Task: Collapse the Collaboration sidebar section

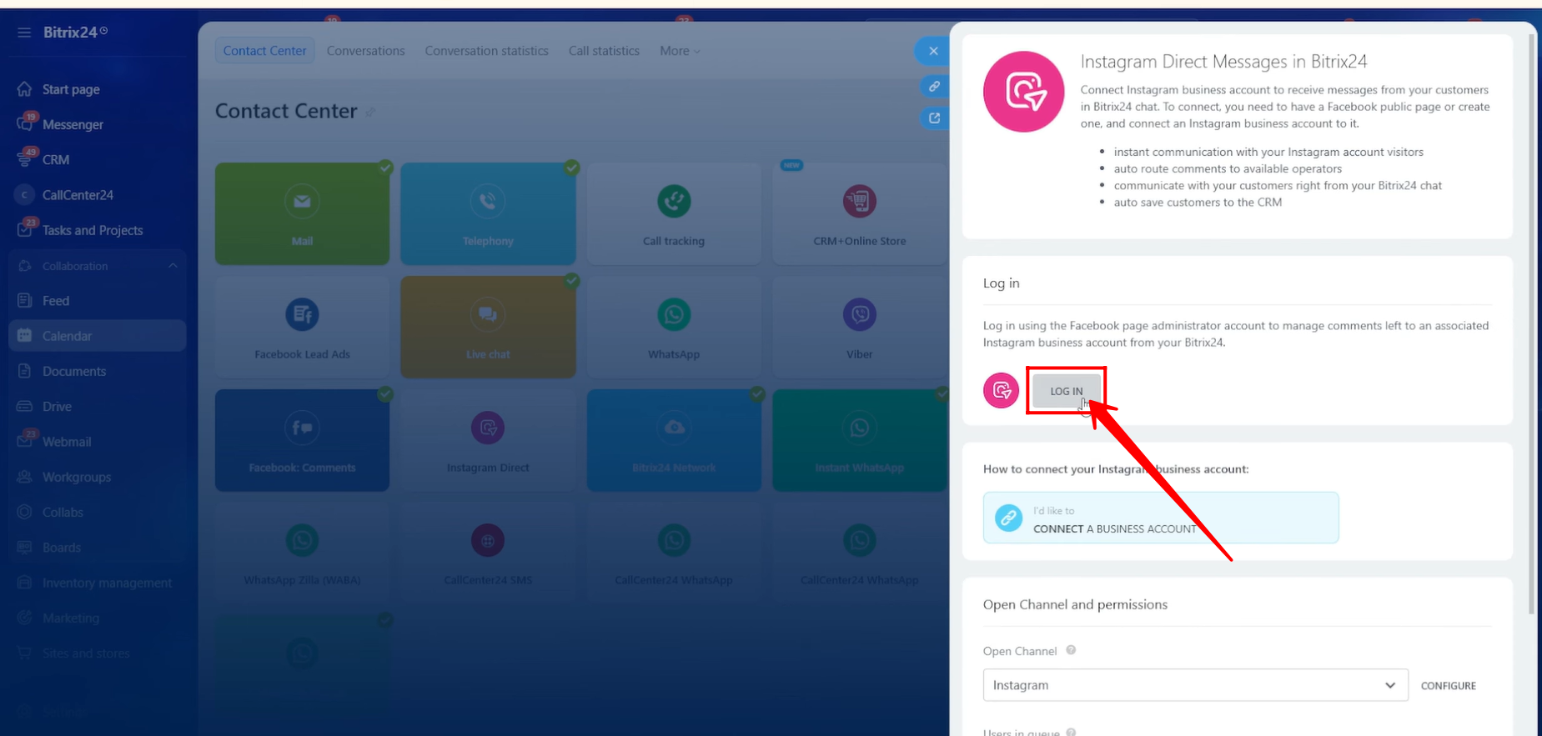Action: 173,266
